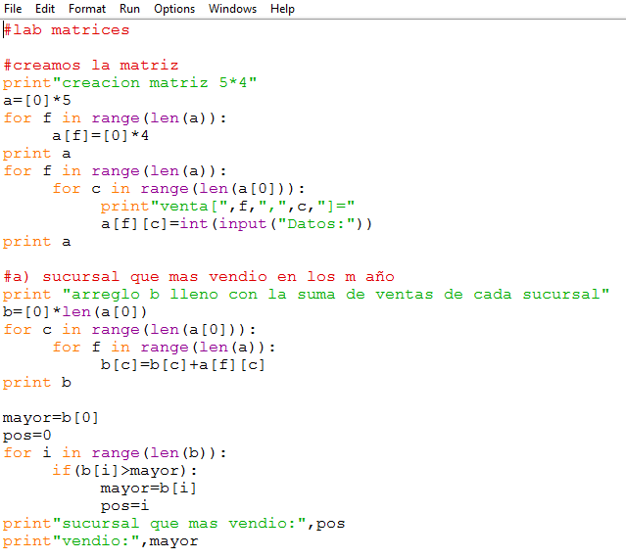Click the line 'print b'
This screenshot has width=626, height=559.
[37, 383]
